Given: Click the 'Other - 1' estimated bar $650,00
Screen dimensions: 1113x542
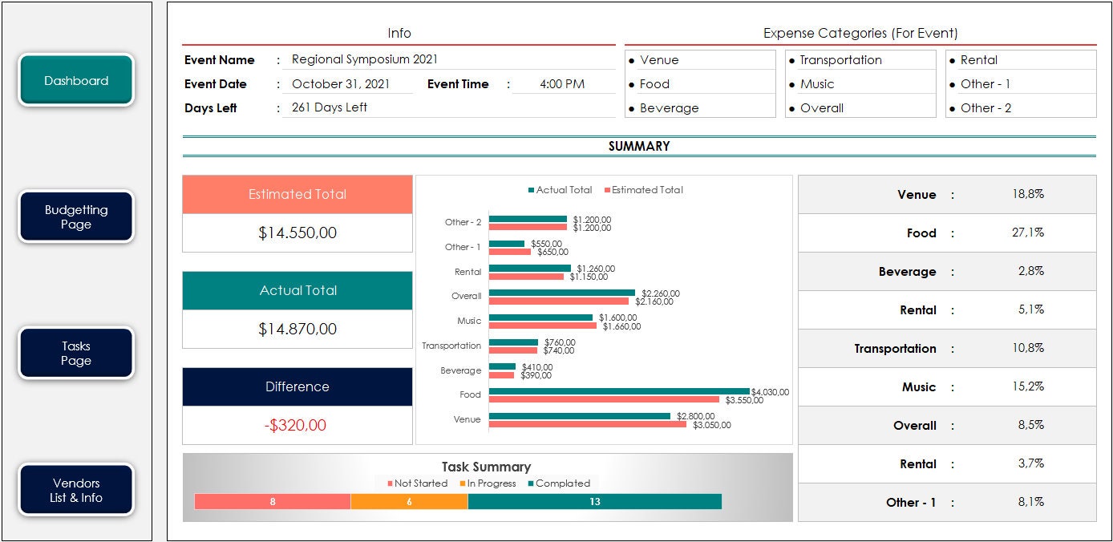Looking at the screenshot, I should point(510,252).
